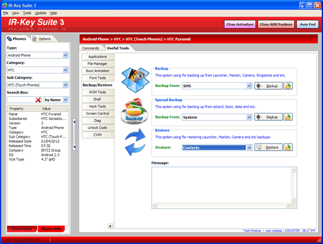Click the Value column header
Screen dimensions: 323x244
pos(53,109)
